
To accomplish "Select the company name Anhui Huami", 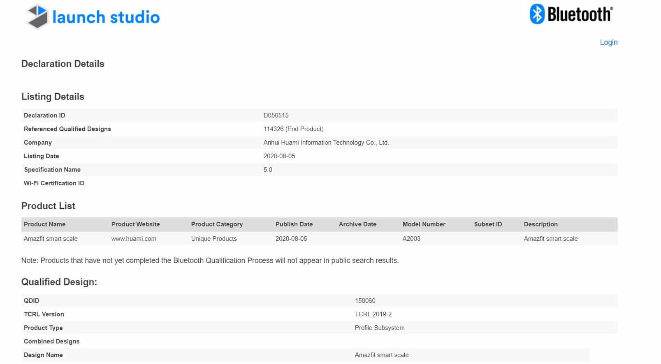I will click(326, 143).
